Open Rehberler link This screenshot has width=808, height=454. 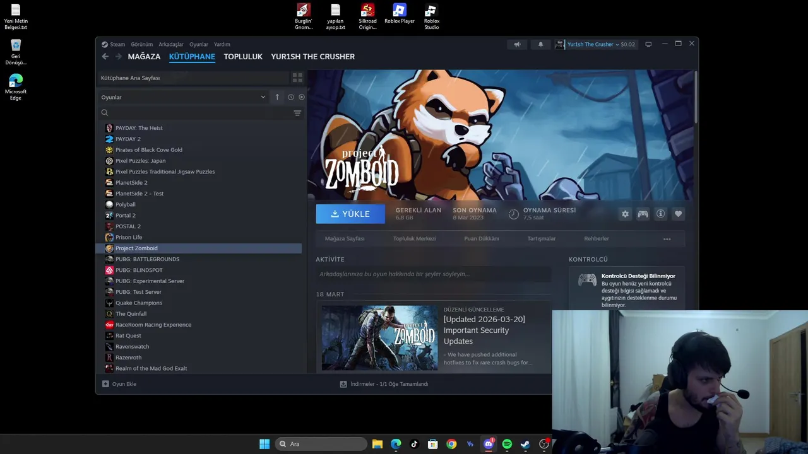pyautogui.click(x=597, y=239)
